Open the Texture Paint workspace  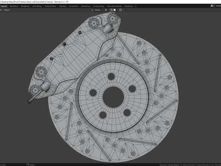coord(50,6)
